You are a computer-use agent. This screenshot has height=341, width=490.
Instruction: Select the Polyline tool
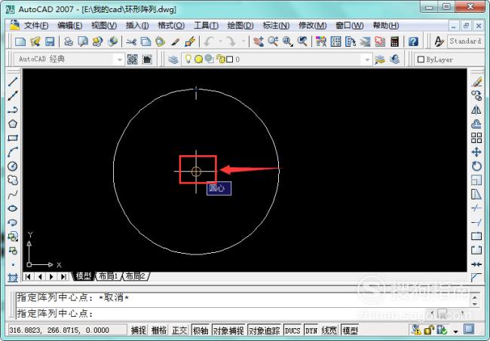[13, 110]
